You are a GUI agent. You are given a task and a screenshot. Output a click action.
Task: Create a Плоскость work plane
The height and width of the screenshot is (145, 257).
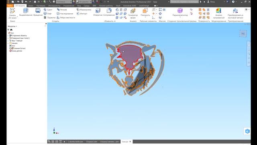(x=145, y=12)
